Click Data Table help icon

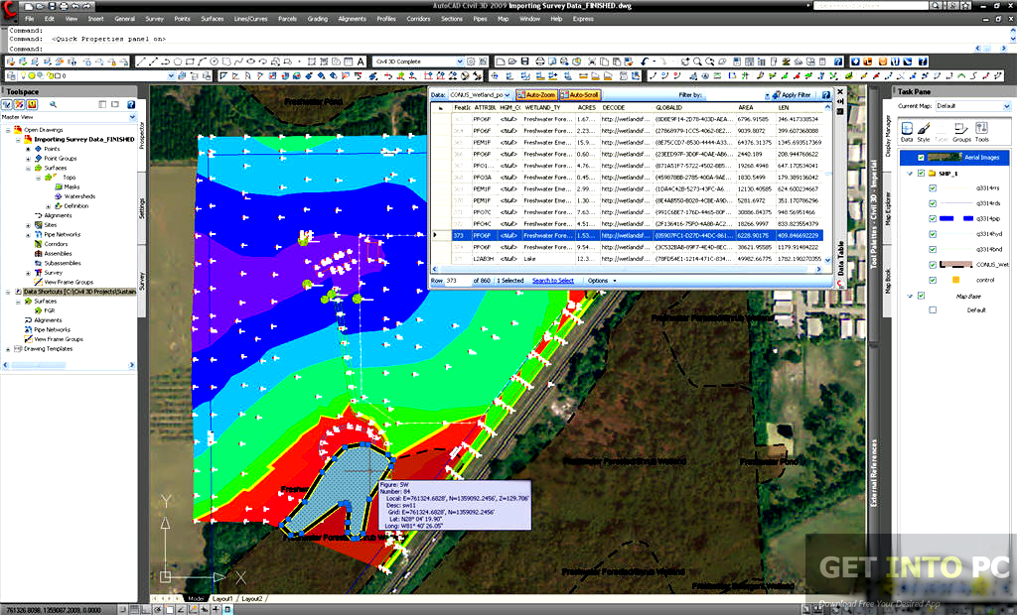pyautogui.click(x=825, y=94)
